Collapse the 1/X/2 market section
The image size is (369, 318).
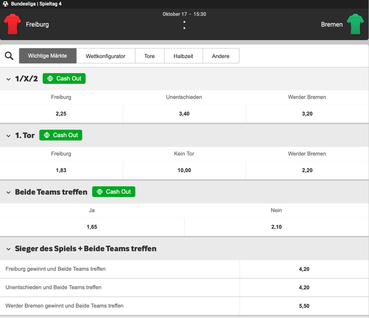pyautogui.click(x=8, y=78)
